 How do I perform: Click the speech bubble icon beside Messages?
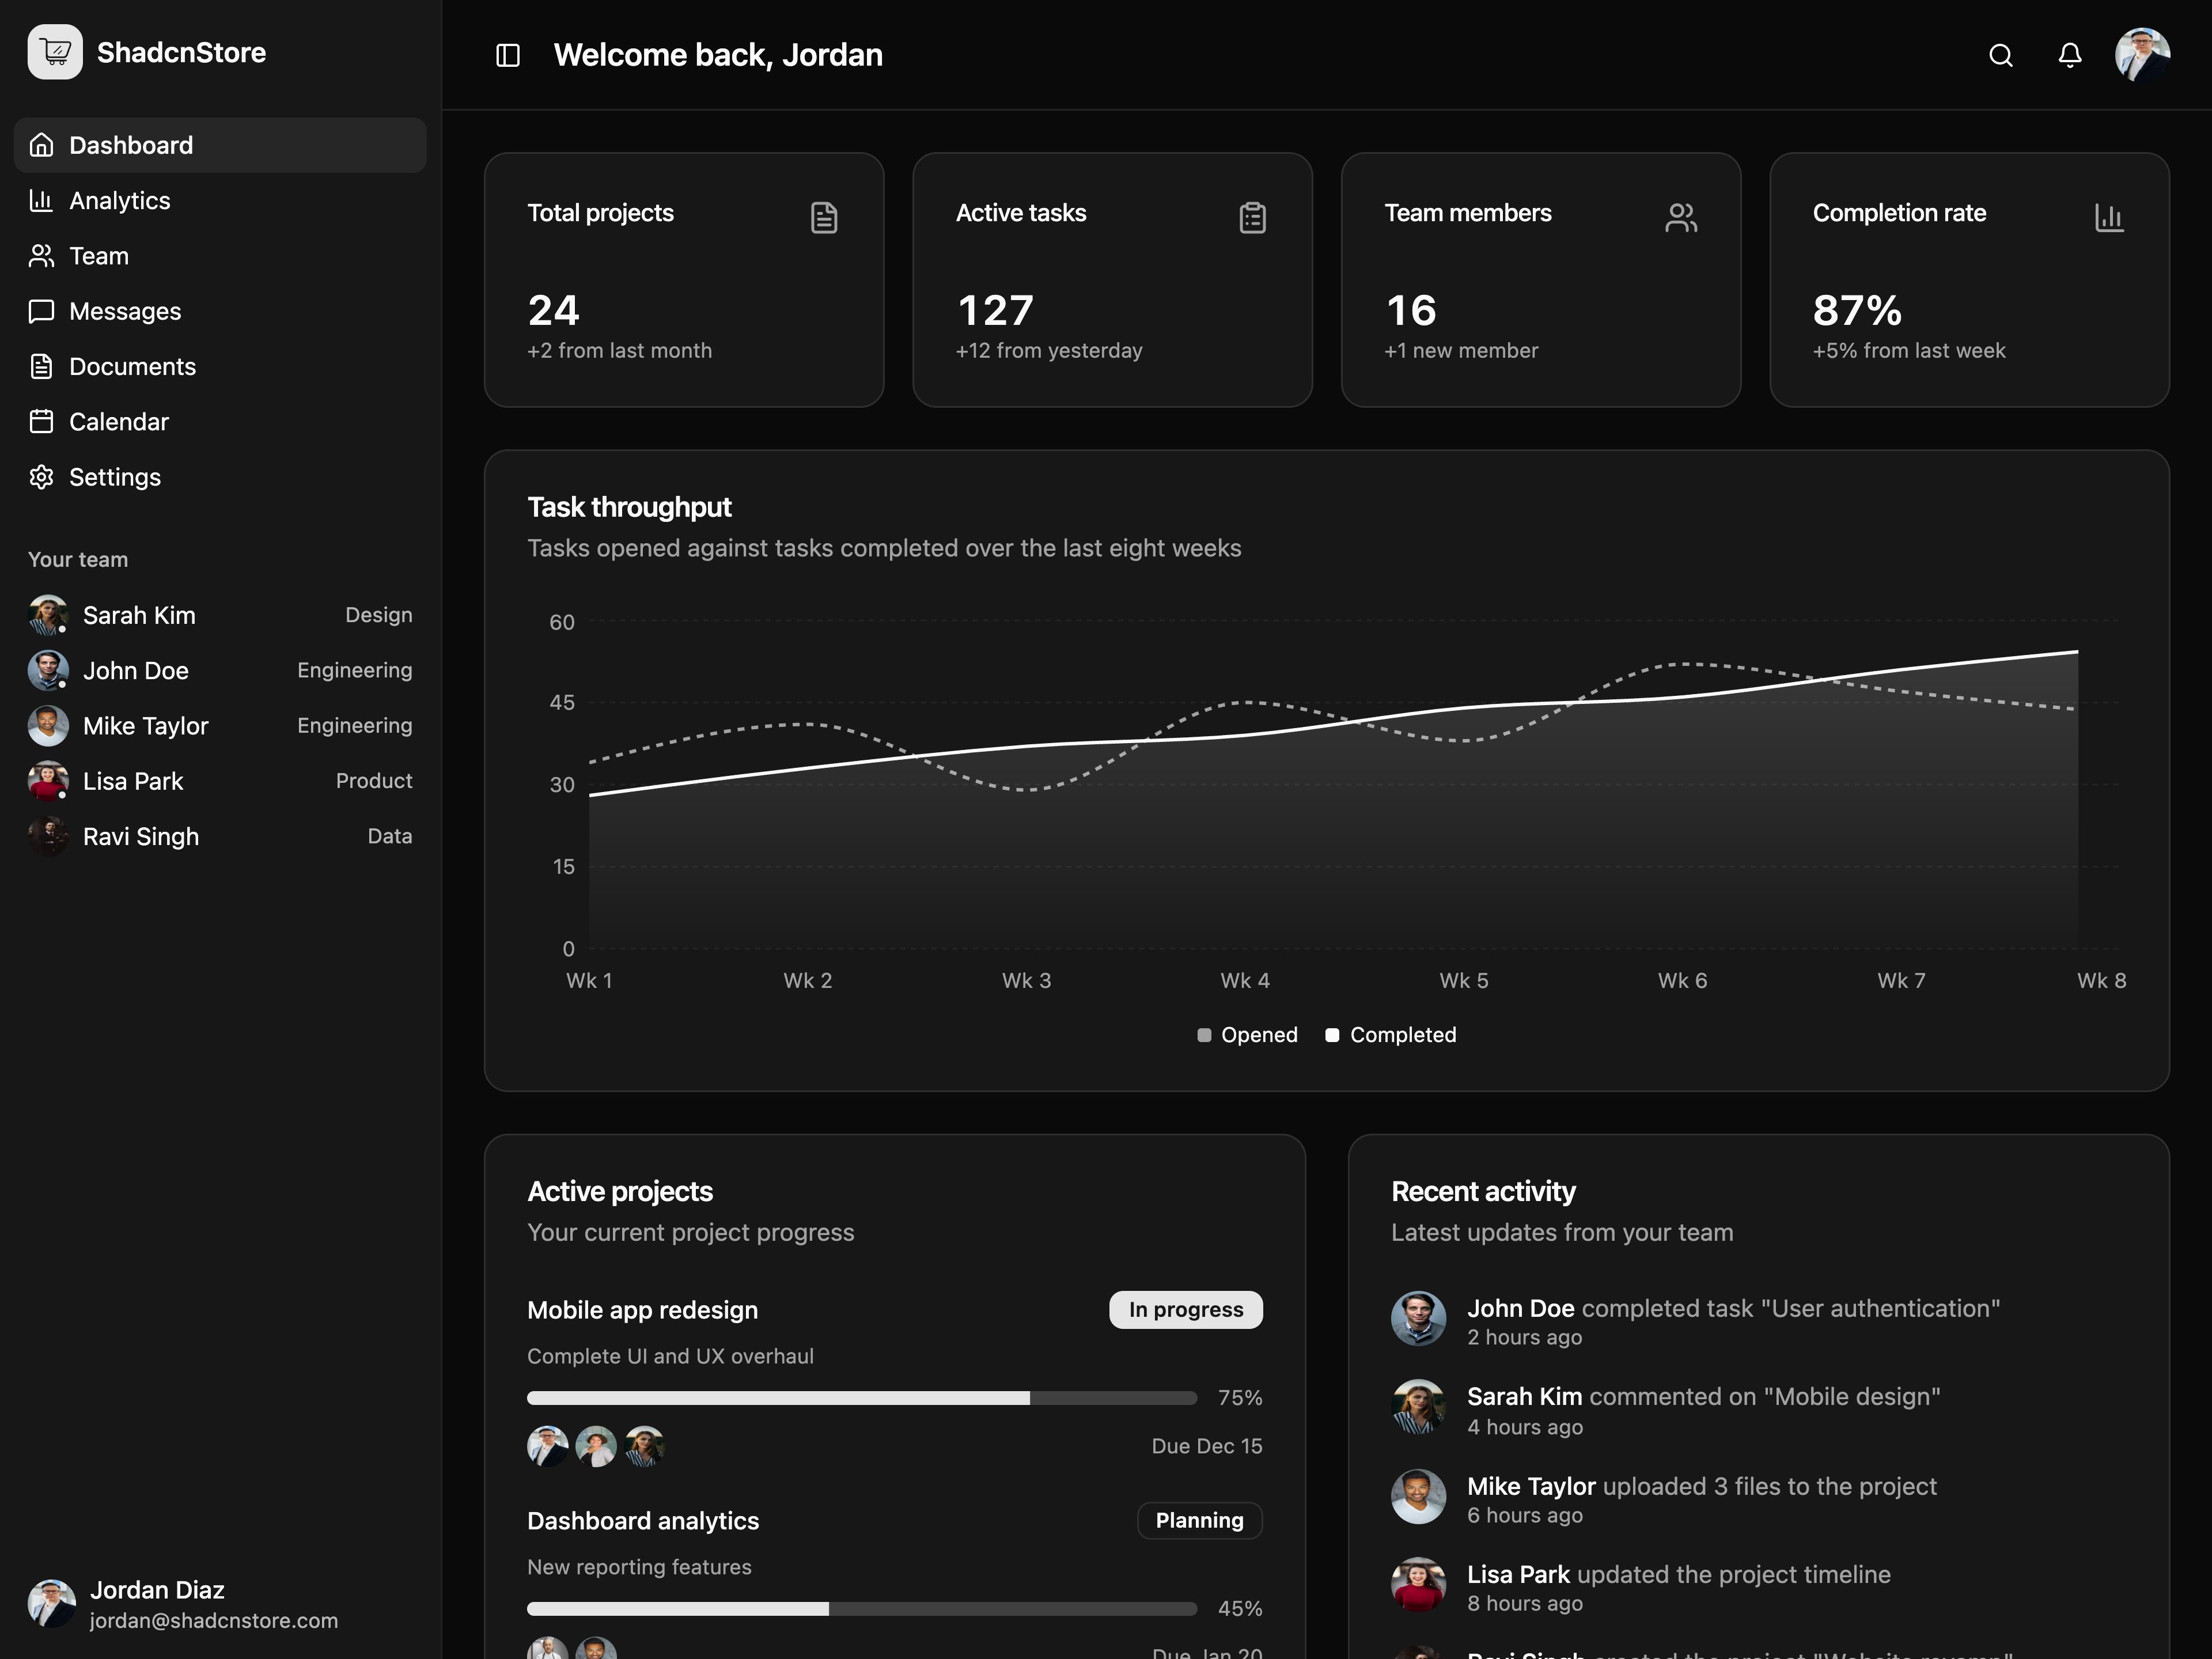click(41, 311)
